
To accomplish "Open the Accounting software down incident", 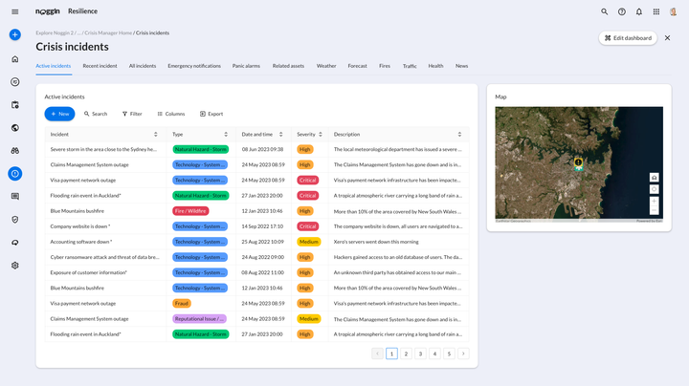I will click(x=81, y=242).
